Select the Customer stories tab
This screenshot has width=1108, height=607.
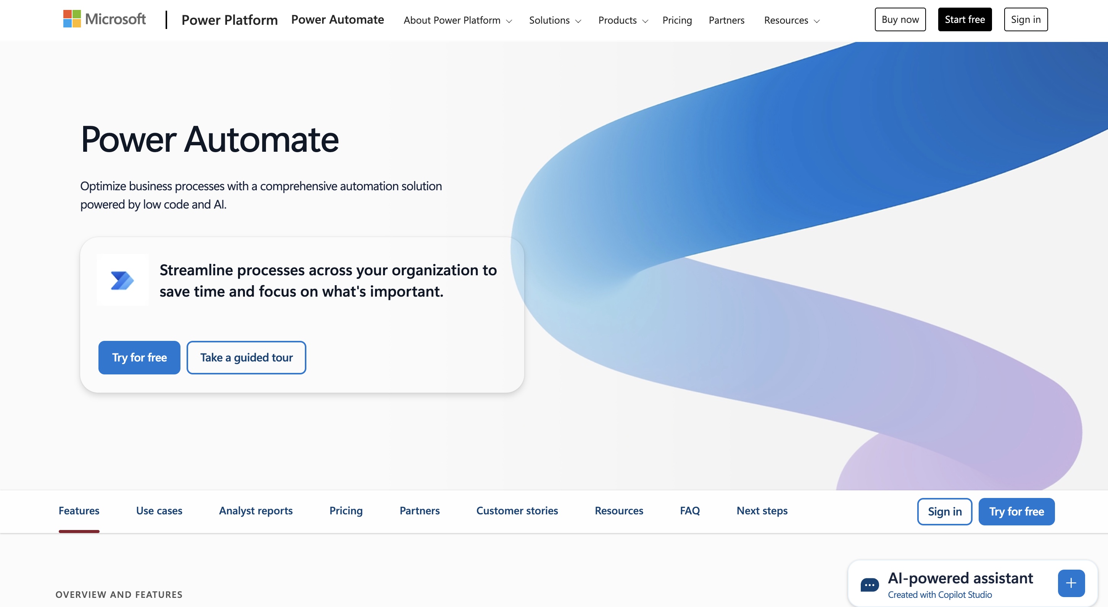(517, 511)
